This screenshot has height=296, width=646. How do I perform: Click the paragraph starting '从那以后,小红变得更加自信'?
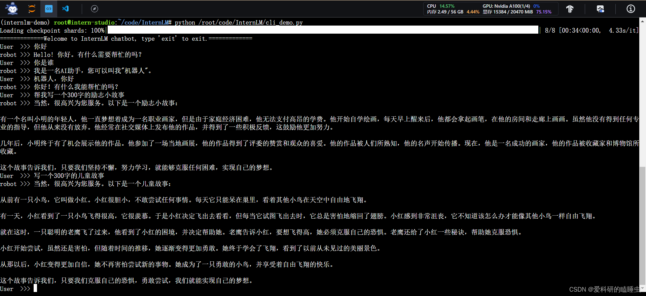click(167, 264)
